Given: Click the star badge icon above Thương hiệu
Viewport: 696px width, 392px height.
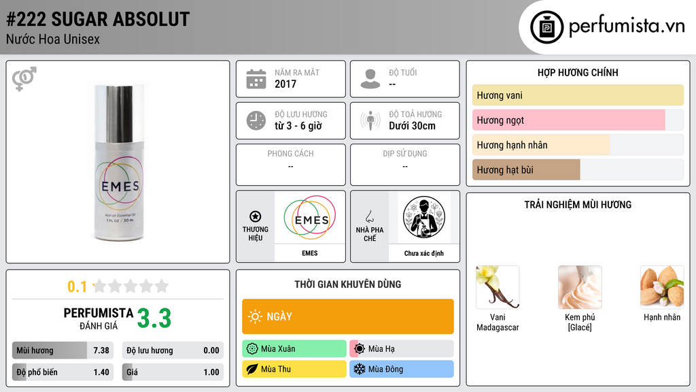Looking at the screenshot, I should tap(256, 216).
